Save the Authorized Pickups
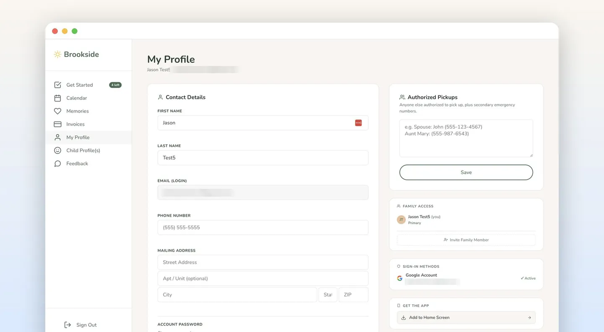The image size is (604, 332). pyautogui.click(x=466, y=172)
